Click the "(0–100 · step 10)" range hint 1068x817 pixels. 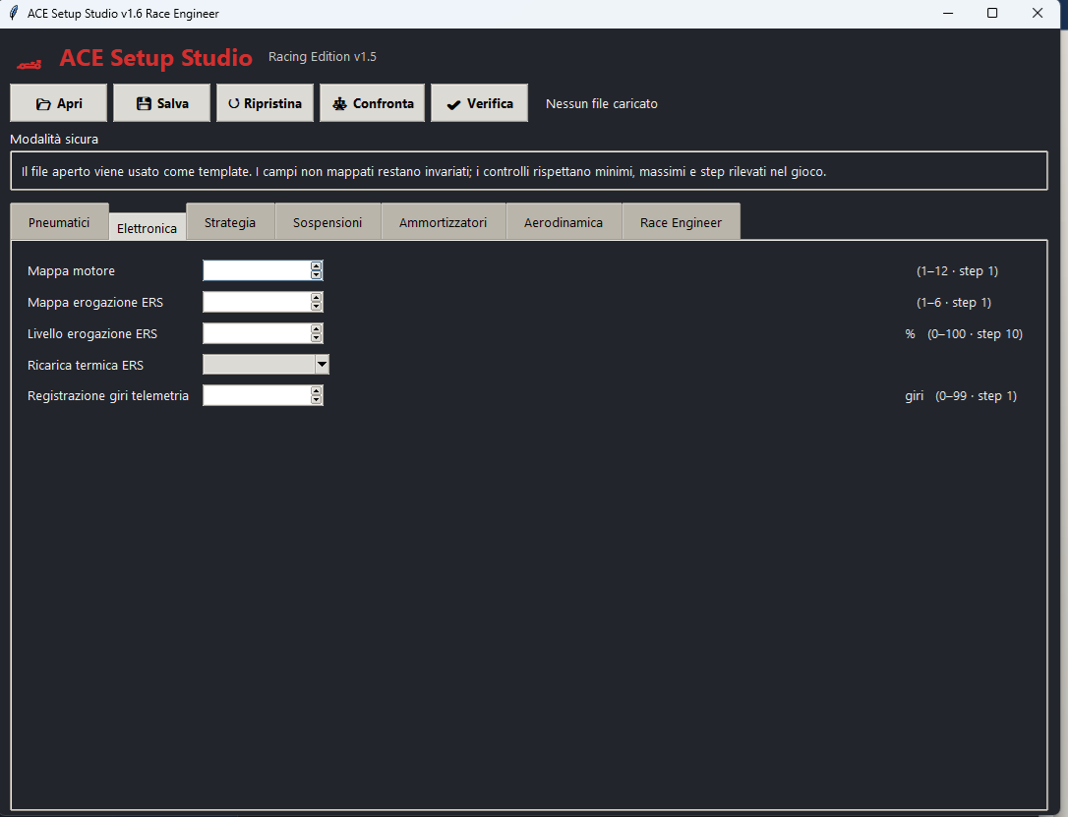click(x=975, y=333)
